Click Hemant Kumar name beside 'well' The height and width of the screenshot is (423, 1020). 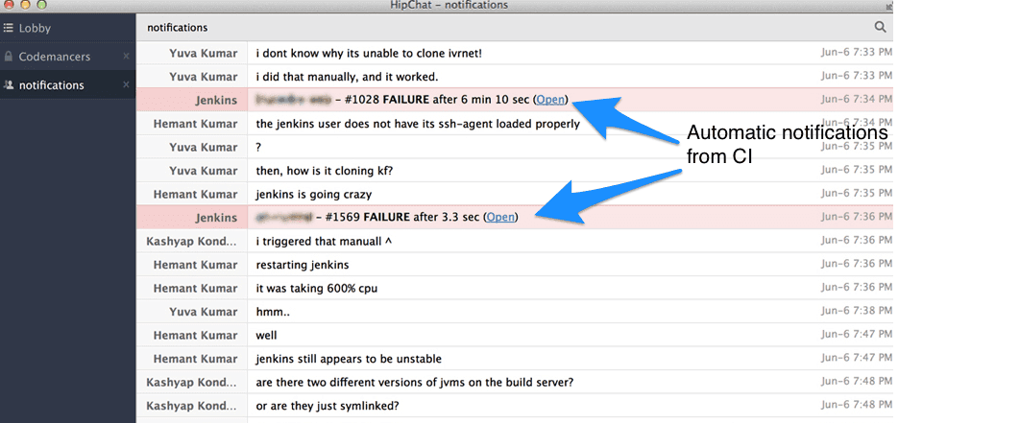pyautogui.click(x=195, y=336)
